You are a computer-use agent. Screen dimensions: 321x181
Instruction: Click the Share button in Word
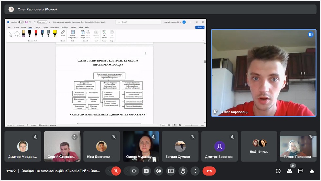(199, 27)
